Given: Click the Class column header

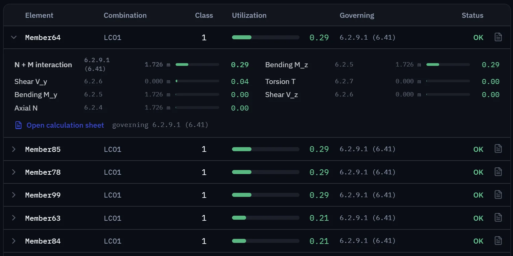Looking at the screenshot, I should [x=204, y=15].
